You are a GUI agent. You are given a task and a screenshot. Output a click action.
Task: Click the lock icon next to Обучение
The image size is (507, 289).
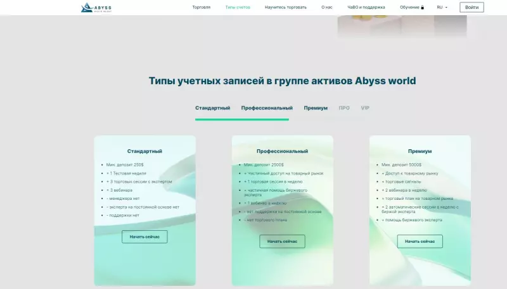pos(422,8)
